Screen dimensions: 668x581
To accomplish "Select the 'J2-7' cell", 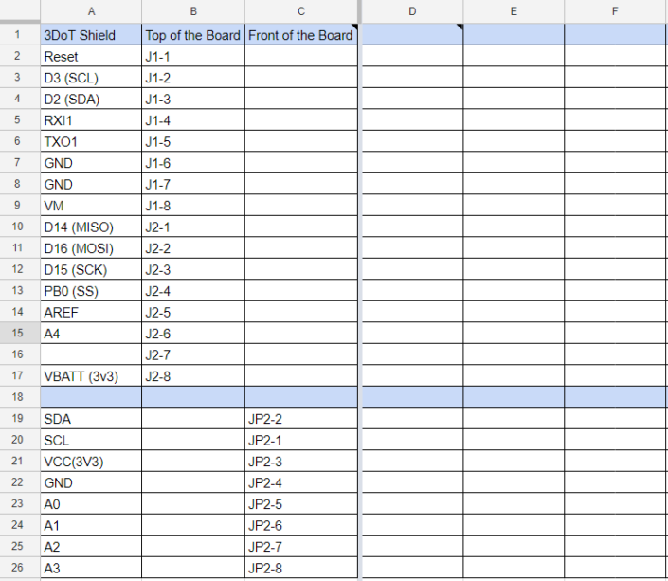I will pyautogui.click(x=193, y=355).
